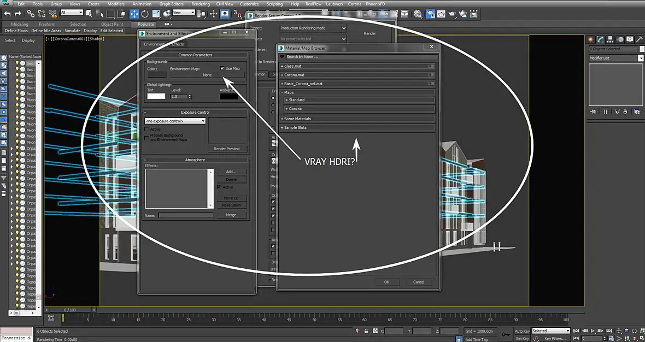645x342 pixels.
Task: Activate the Select and Rotate tool
Action: click(x=145, y=14)
